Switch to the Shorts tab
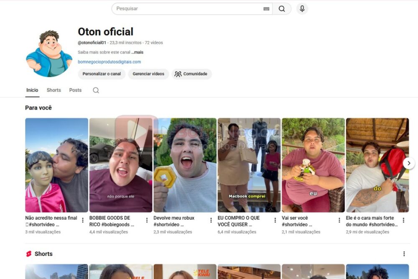The image size is (418, 279). [54, 90]
